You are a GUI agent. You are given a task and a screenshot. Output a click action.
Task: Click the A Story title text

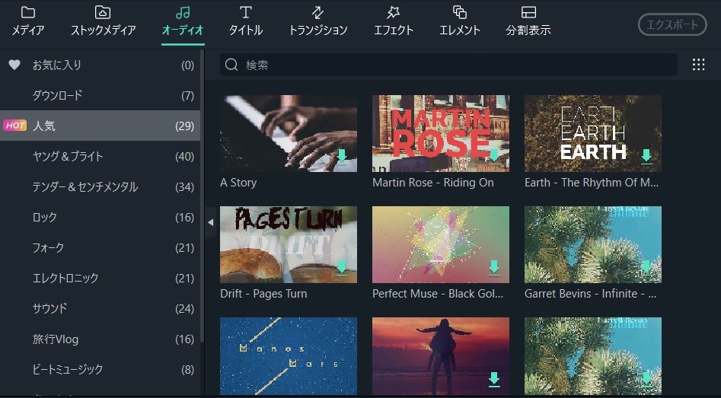coord(238,183)
